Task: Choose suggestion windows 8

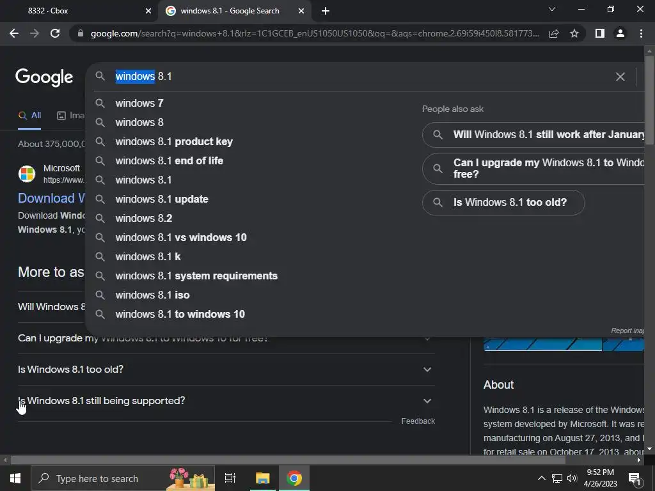Action: (139, 122)
